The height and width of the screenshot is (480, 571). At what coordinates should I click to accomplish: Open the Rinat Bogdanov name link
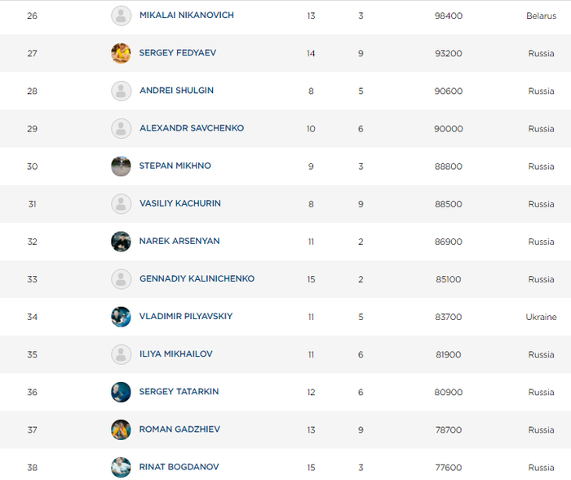click(177, 466)
